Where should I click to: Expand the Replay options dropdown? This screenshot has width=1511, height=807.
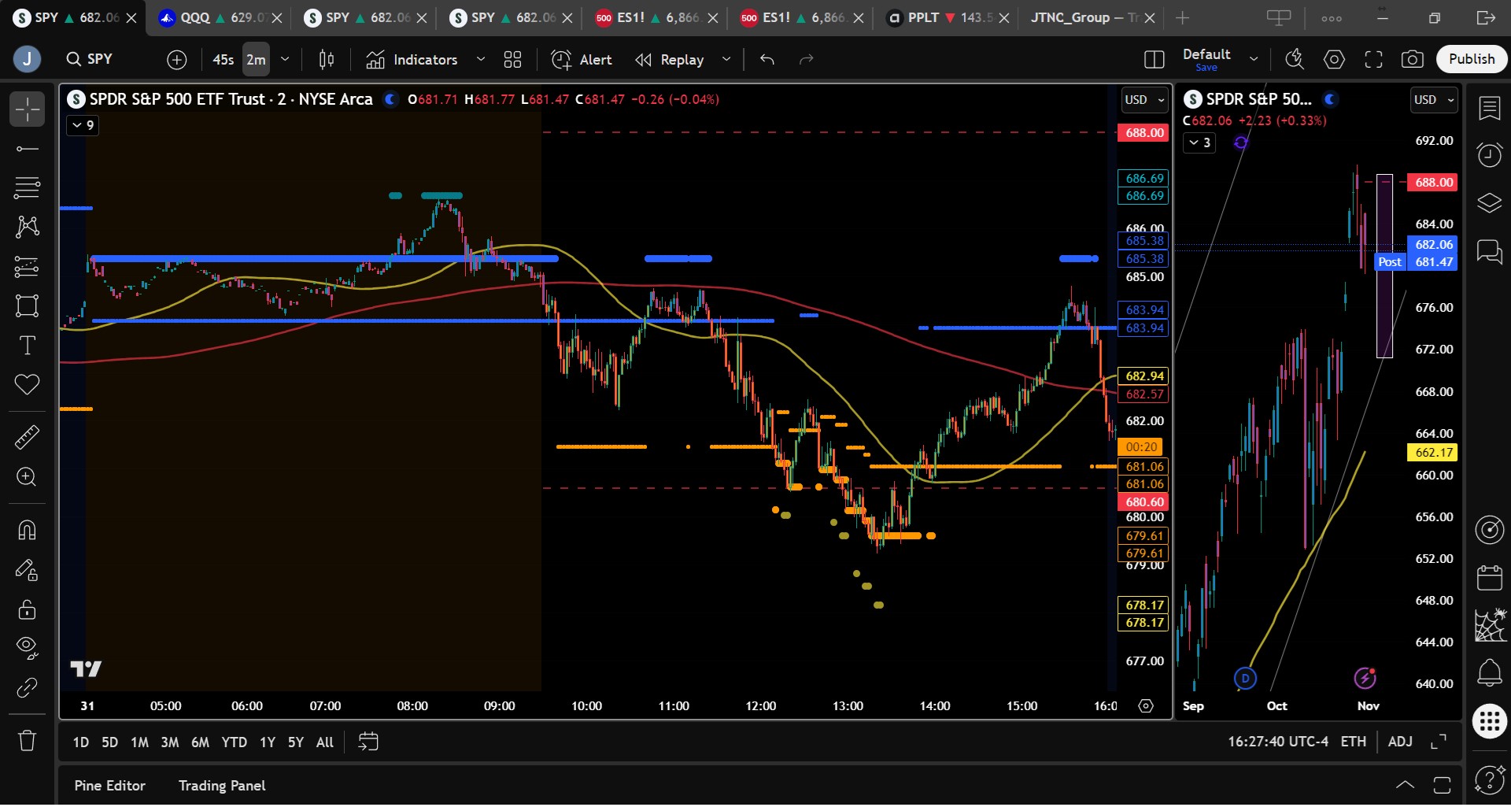click(x=726, y=59)
